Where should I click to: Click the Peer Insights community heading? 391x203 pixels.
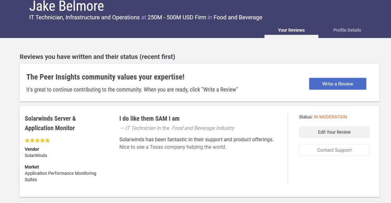click(105, 77)
